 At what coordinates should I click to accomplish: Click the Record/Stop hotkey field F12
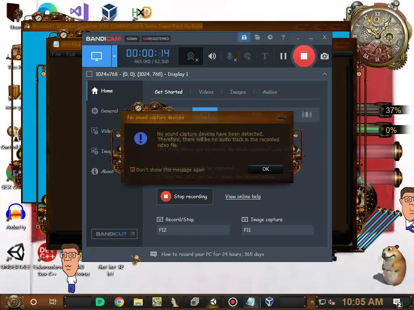[x=193, y=230]
